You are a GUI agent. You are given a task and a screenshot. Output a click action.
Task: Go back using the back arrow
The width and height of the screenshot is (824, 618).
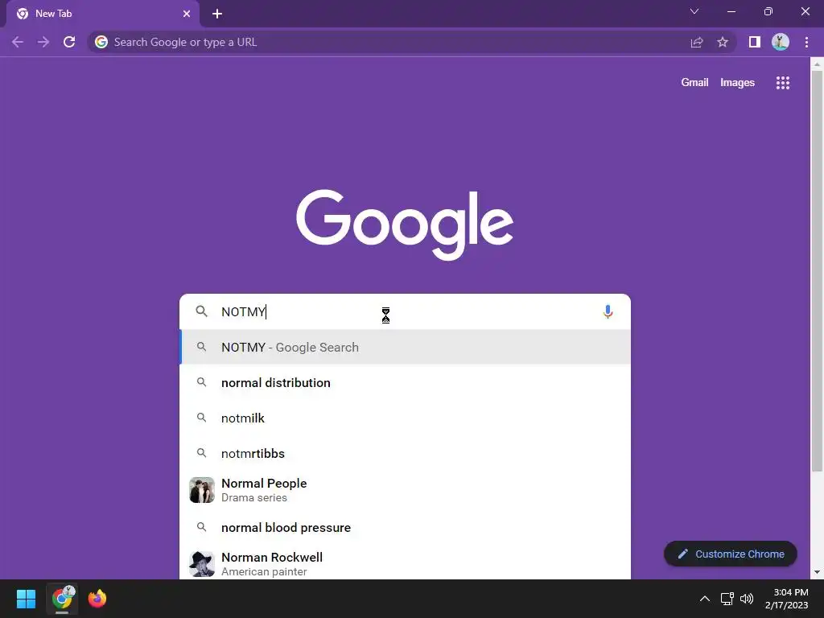click(18, 42)
